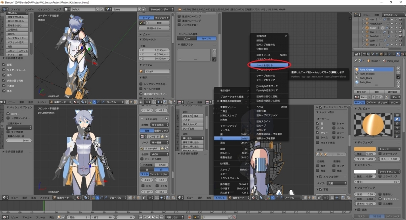The height and width of the screenshot is (220, 406).
Task: Toggle visibility eye of Hair in outliner
Action: (392, 19)
